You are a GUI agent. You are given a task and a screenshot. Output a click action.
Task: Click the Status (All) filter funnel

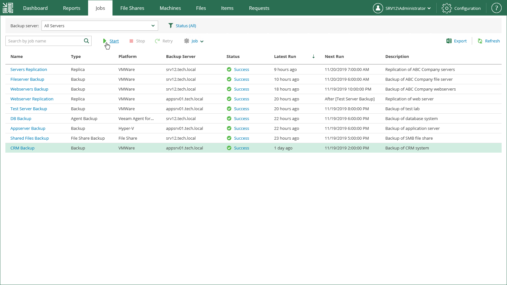tap(171, 26)
